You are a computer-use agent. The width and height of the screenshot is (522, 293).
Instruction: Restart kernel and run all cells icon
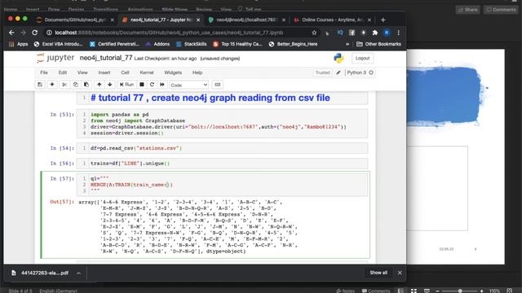pyautogui.click(x=162, y=85)
